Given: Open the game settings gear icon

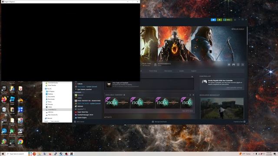Looking at the screenshot, I should click(229, 65).
